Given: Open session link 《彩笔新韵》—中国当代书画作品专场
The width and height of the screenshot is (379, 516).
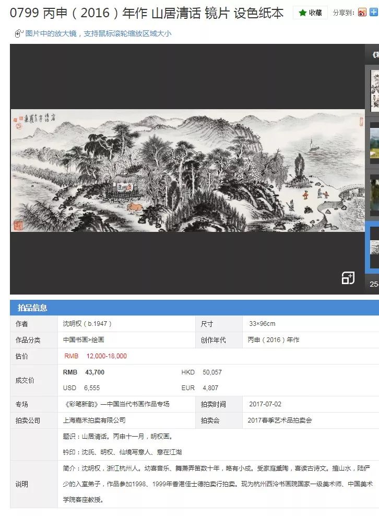Looking at the screenshot, I should pos(116,404).
